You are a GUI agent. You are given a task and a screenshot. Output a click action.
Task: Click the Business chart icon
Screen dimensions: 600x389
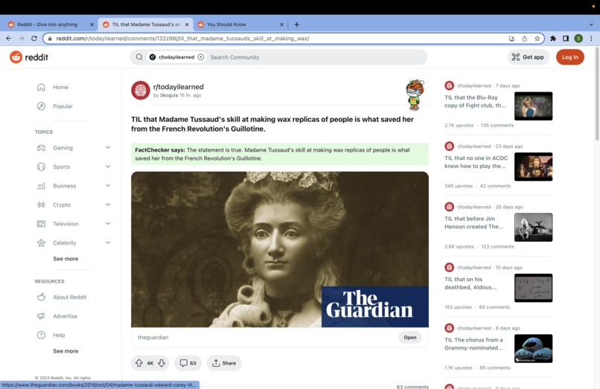click(41, 186)
